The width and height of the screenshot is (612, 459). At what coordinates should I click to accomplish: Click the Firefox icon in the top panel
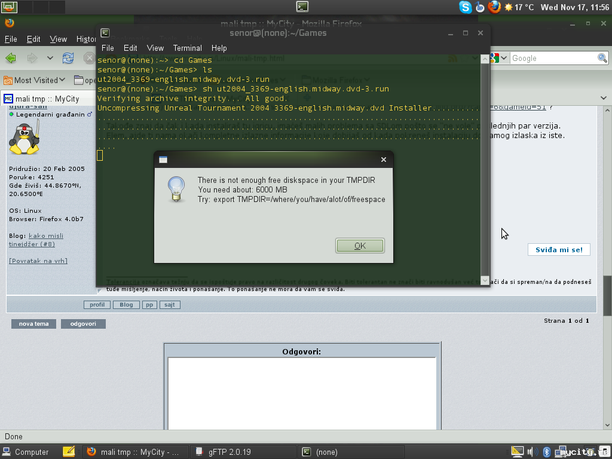pyautogui.click(x=494, y=7)
